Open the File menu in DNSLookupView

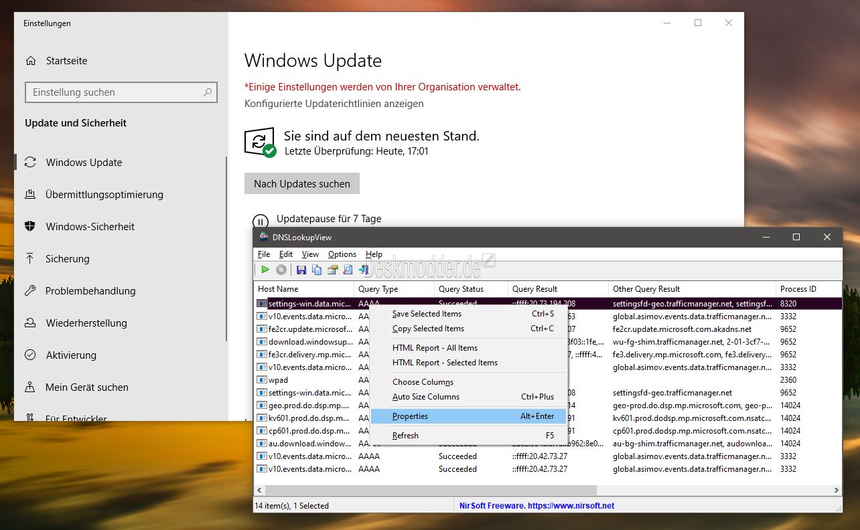coord(264,254)
